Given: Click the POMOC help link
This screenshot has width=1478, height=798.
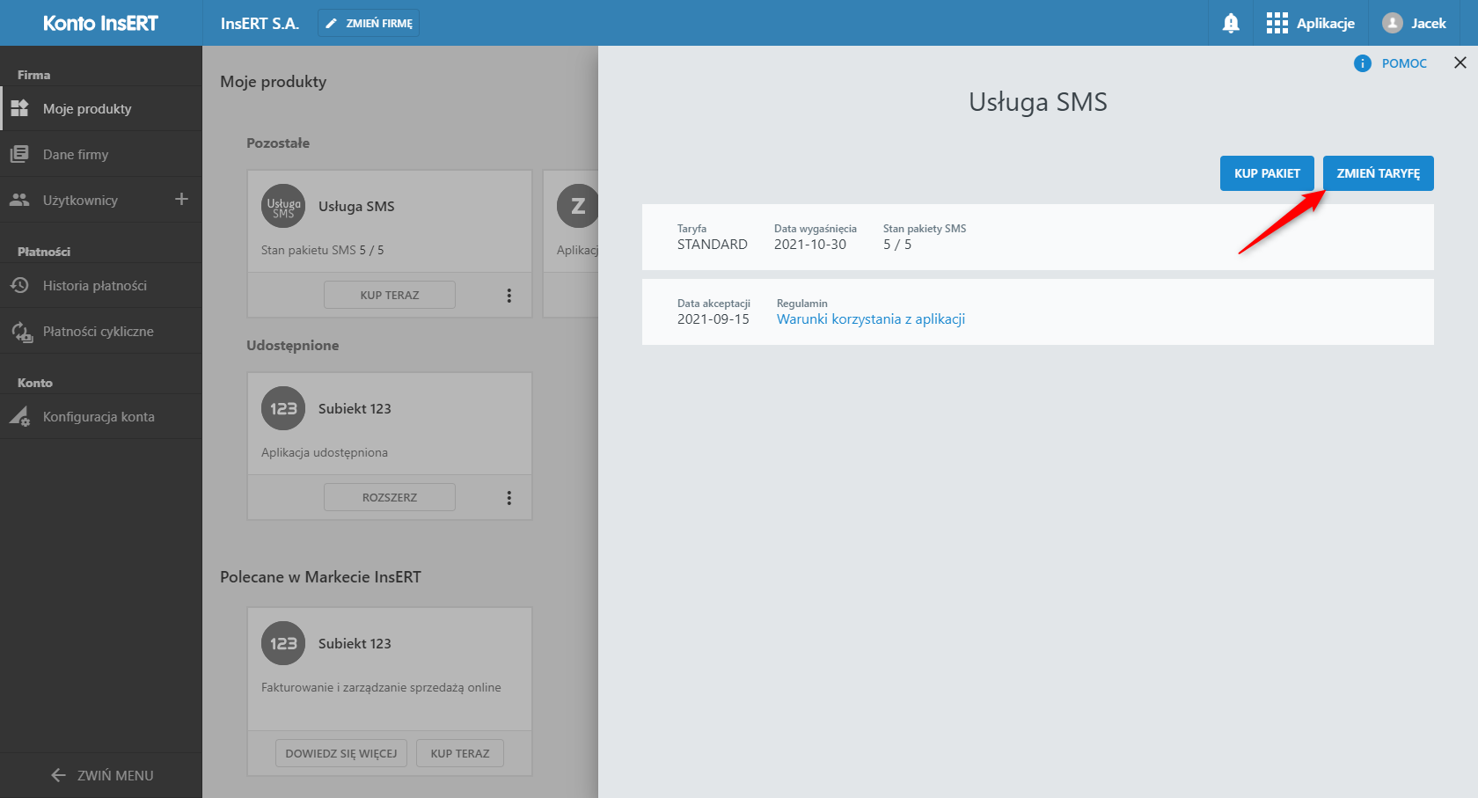Looking at the screenshot, I should pyautogui.click(x=1404, y=63).
